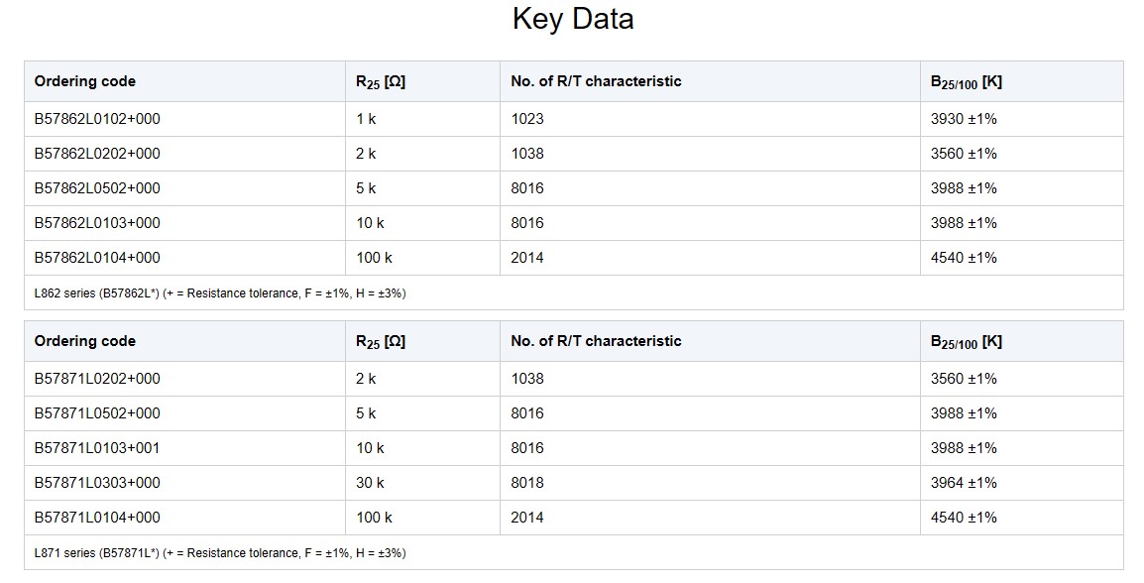Screen dimensions: 1144x583
Task: Click R/T characteristic number 8018
Action: [527, 483]
